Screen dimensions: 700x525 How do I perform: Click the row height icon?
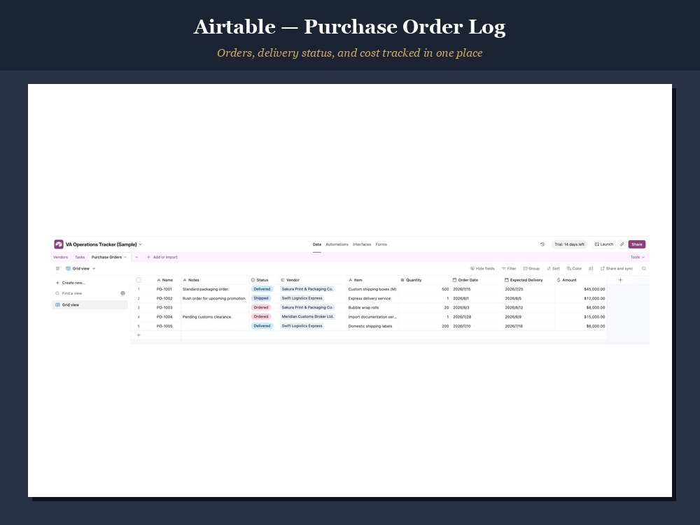pyautogui.click(x=591, y=269)
